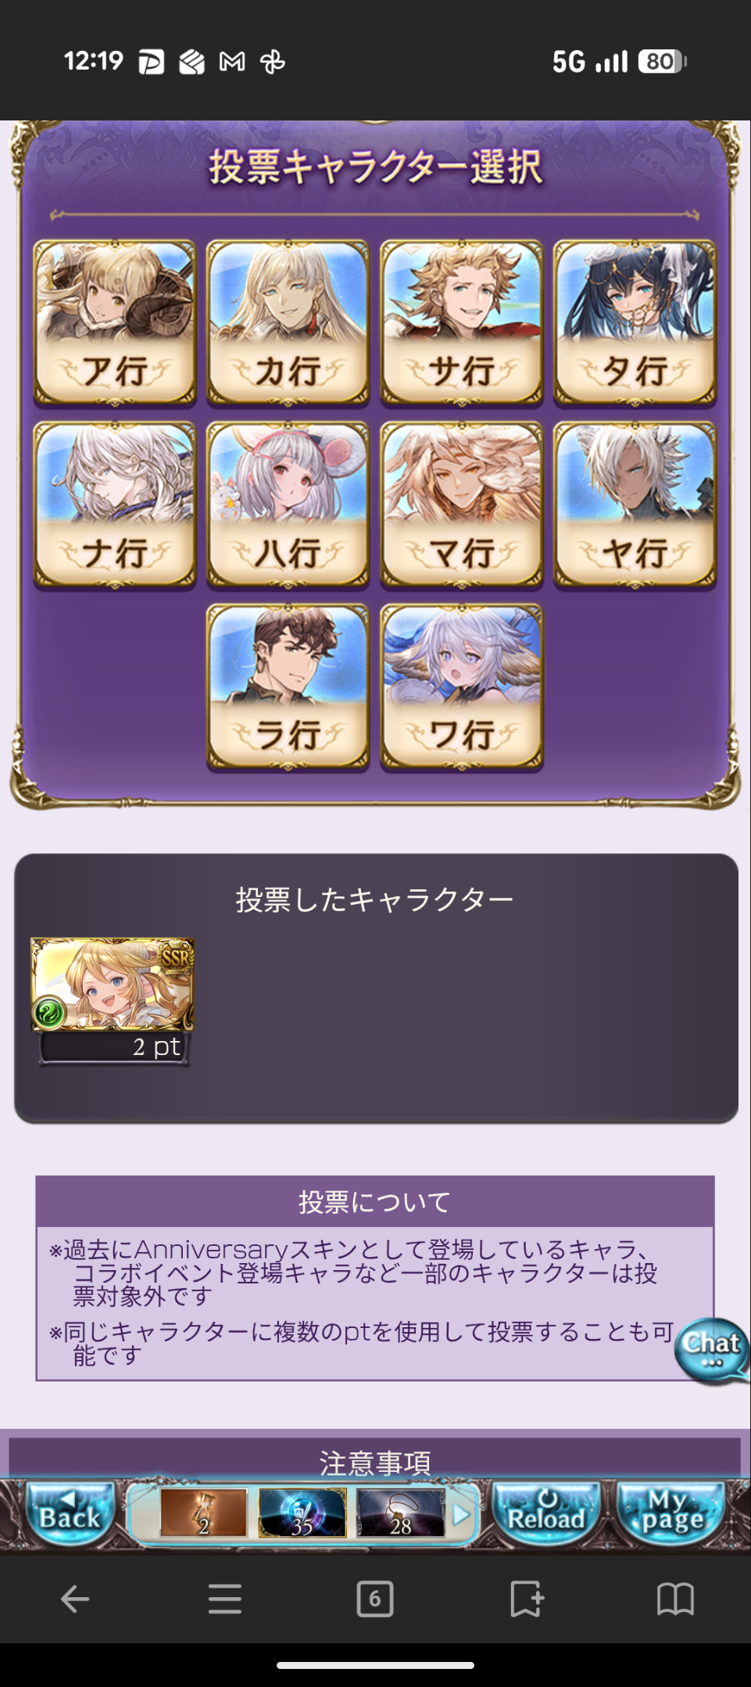Viewport: 751px width, 1687px height.
Task: Choose the マ行 character tile
Action: click(461, 505)
